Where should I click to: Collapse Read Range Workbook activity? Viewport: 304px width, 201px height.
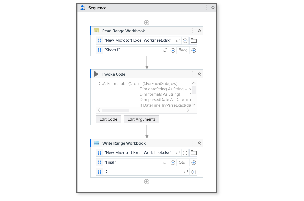click(x=199, y=31)
